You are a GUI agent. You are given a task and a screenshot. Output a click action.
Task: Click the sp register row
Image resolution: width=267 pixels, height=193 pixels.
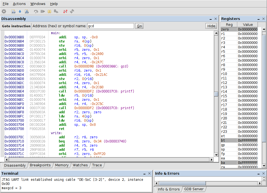[239, 149]
